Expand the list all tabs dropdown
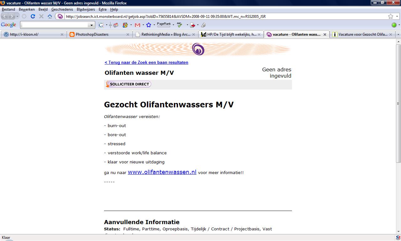 coord(398,34)
